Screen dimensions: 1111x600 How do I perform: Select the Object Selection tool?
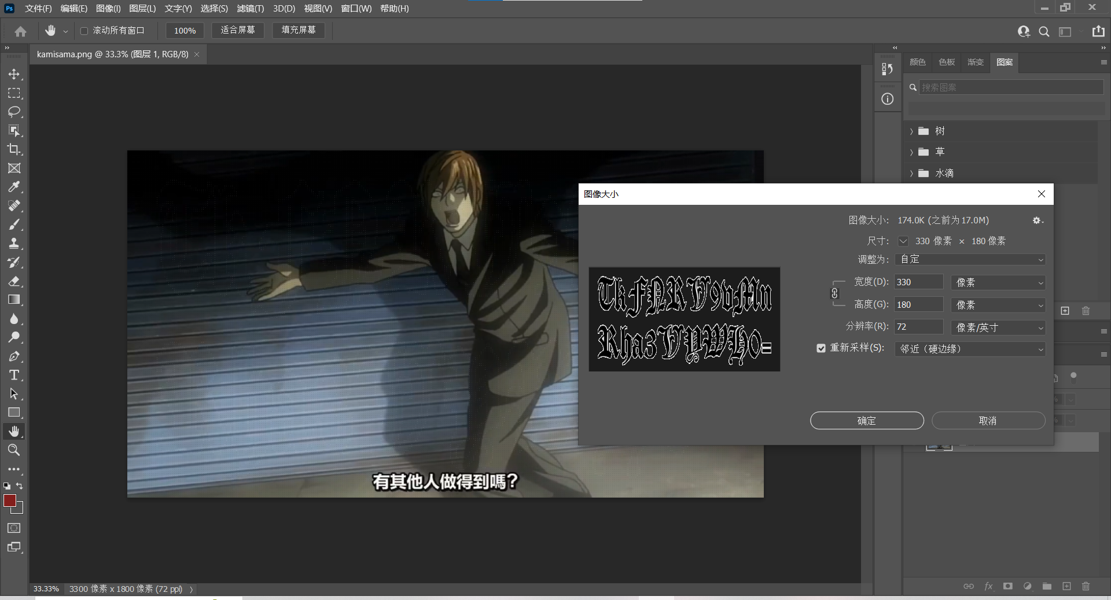(x=14, y=131)
